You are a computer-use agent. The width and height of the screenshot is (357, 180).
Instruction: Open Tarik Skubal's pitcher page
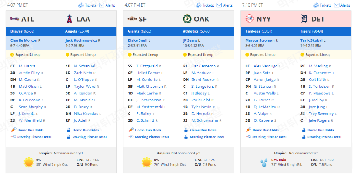pos(311,40)
